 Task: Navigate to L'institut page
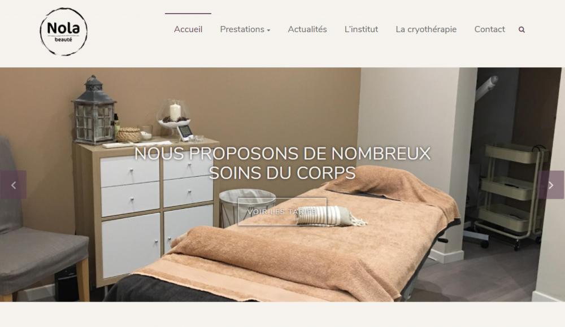(361, 29)
